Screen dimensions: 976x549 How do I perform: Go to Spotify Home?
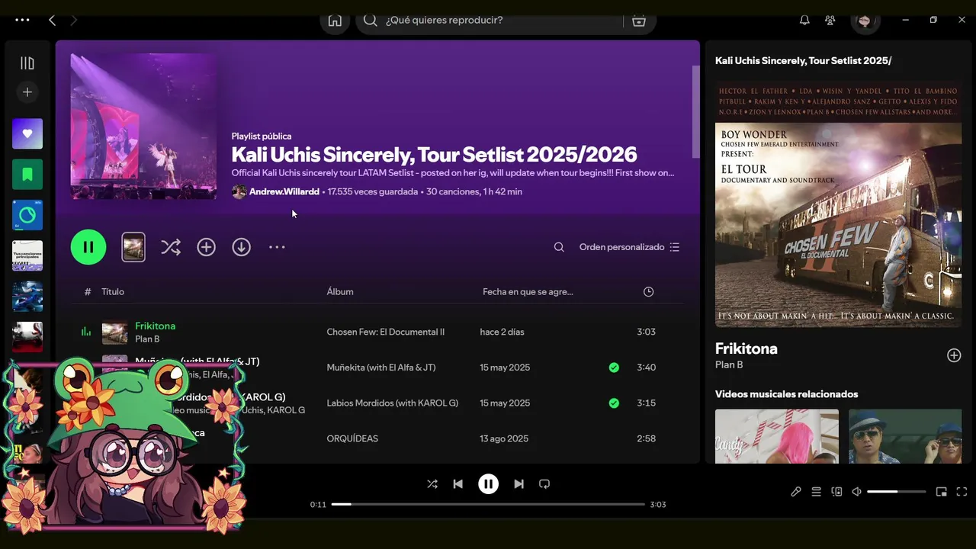point(335,21)
